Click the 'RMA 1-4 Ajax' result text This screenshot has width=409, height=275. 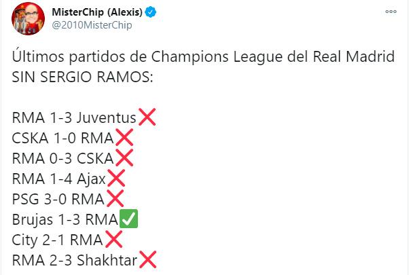[x=58, y=180]
